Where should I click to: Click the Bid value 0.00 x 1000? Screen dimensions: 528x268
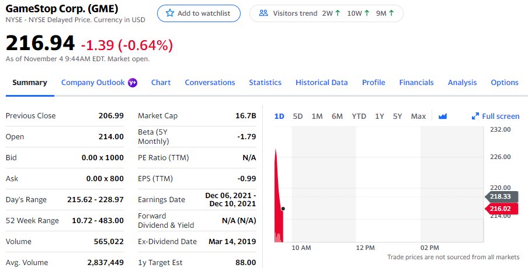[103, 157]
